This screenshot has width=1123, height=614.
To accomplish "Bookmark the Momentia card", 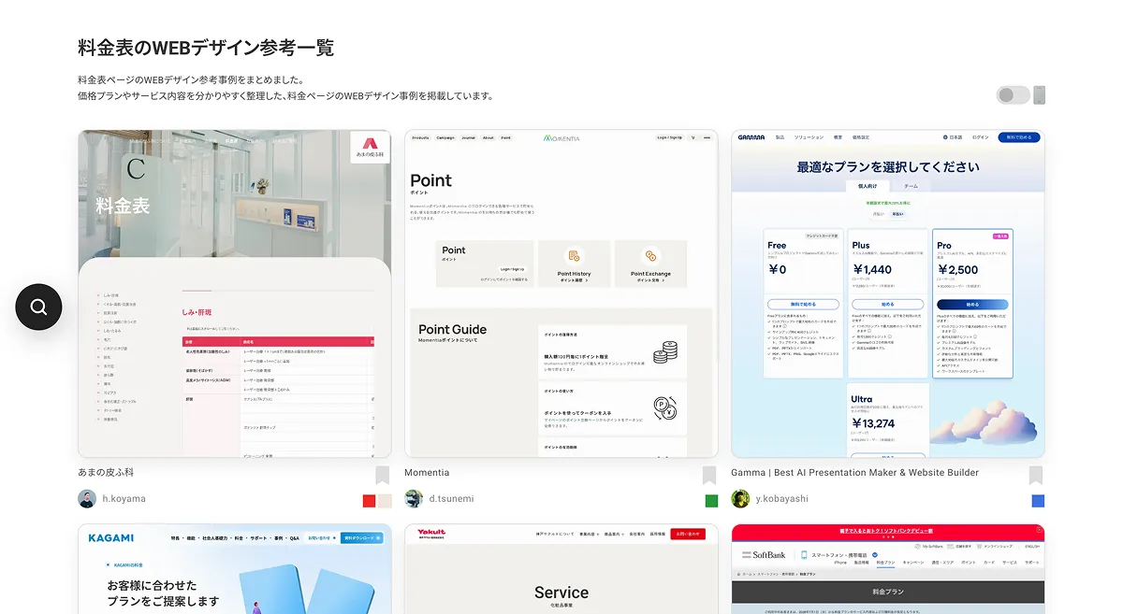I will 709,476.
